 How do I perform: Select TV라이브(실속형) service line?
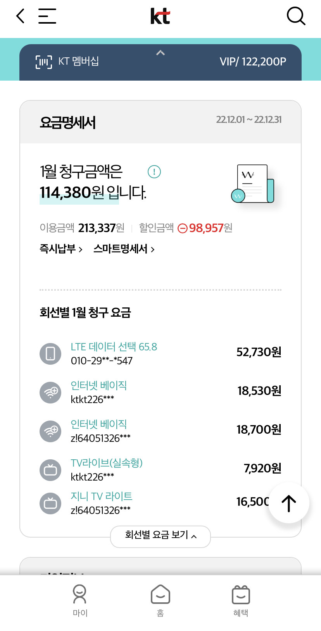(x=107, y=463)
